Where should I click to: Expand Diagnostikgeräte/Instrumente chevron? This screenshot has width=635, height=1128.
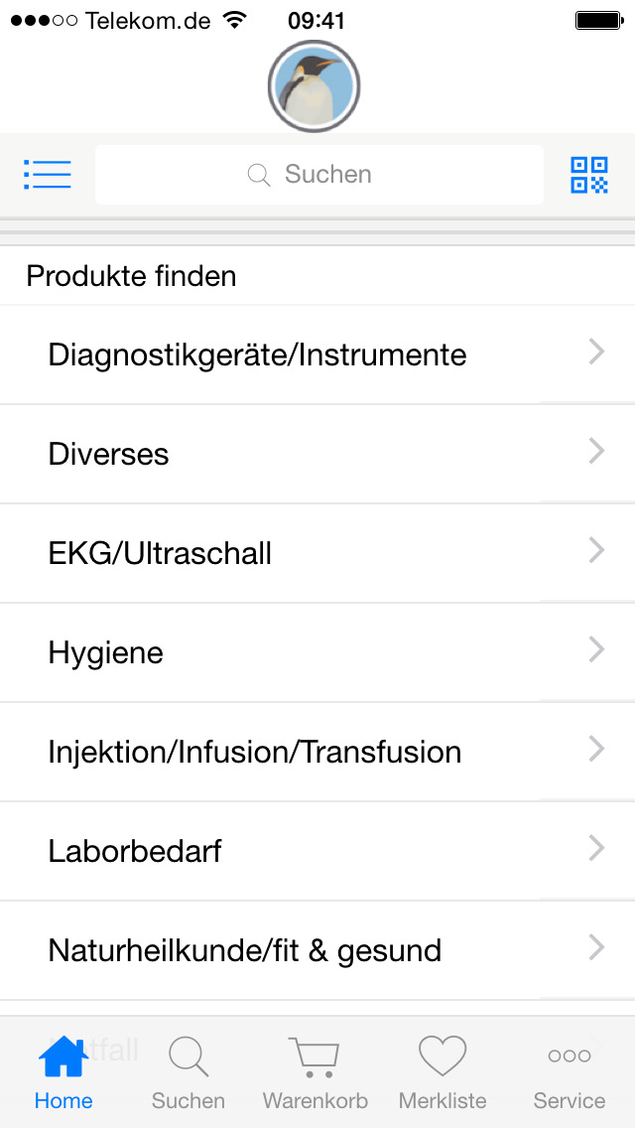point(596,352)
